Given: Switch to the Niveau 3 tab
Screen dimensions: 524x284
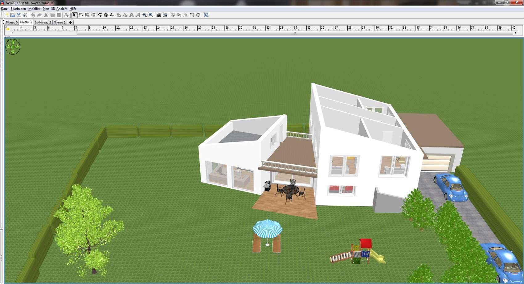Looking at the screenshot, I should point(59,22).
